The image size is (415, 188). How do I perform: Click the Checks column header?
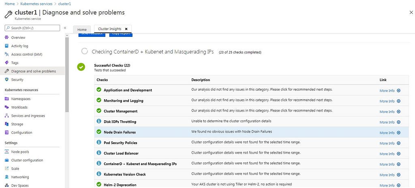pos(102,80)
